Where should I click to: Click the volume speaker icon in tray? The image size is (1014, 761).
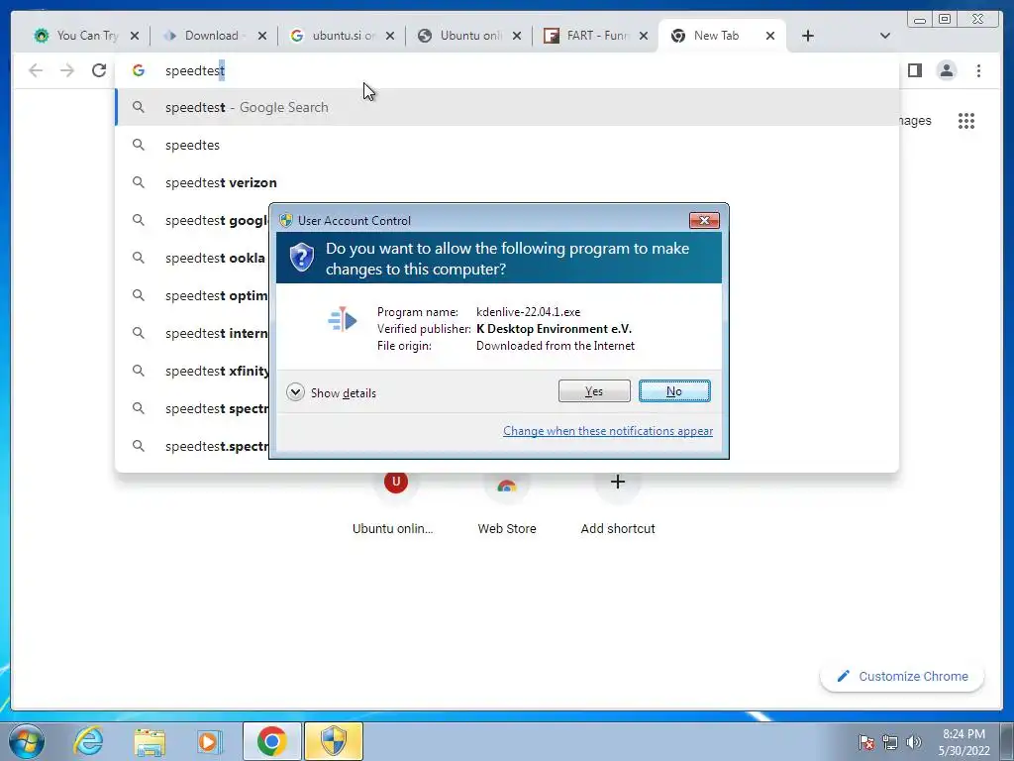tap(914, 742)
